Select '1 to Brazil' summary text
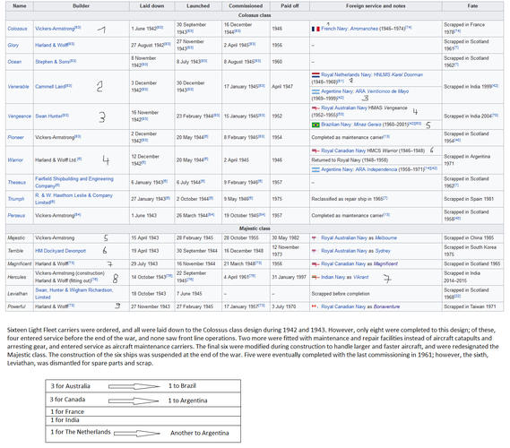The width and height of the screenshot is (510, 448). coord(182,386)
